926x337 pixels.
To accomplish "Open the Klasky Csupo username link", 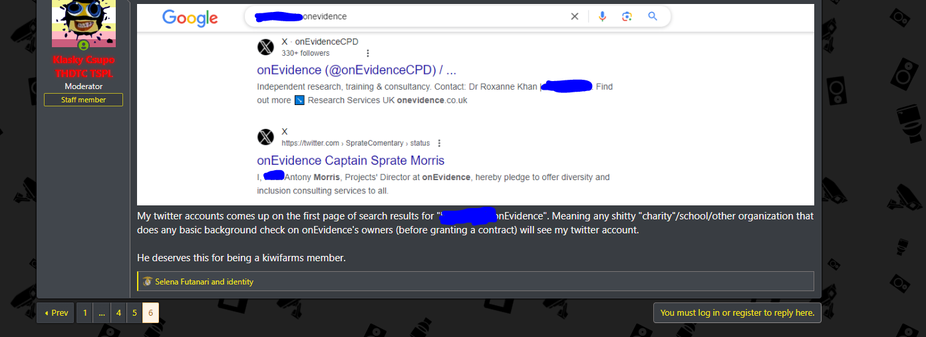I will (84, 66).
